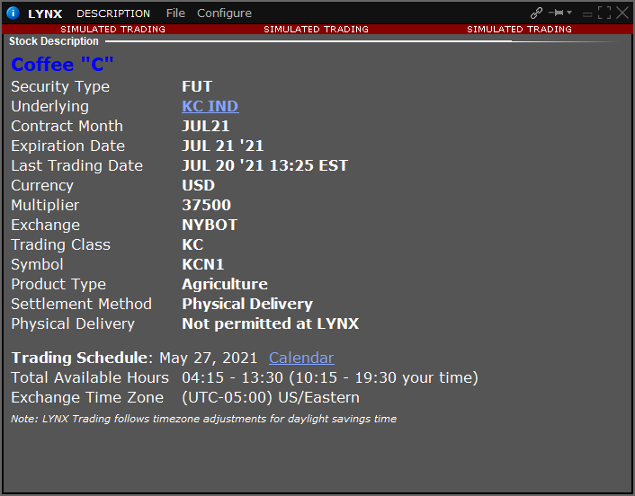Click the Multiplier label
The height and width of the screenshot is (496, 635).
[45, 206]
